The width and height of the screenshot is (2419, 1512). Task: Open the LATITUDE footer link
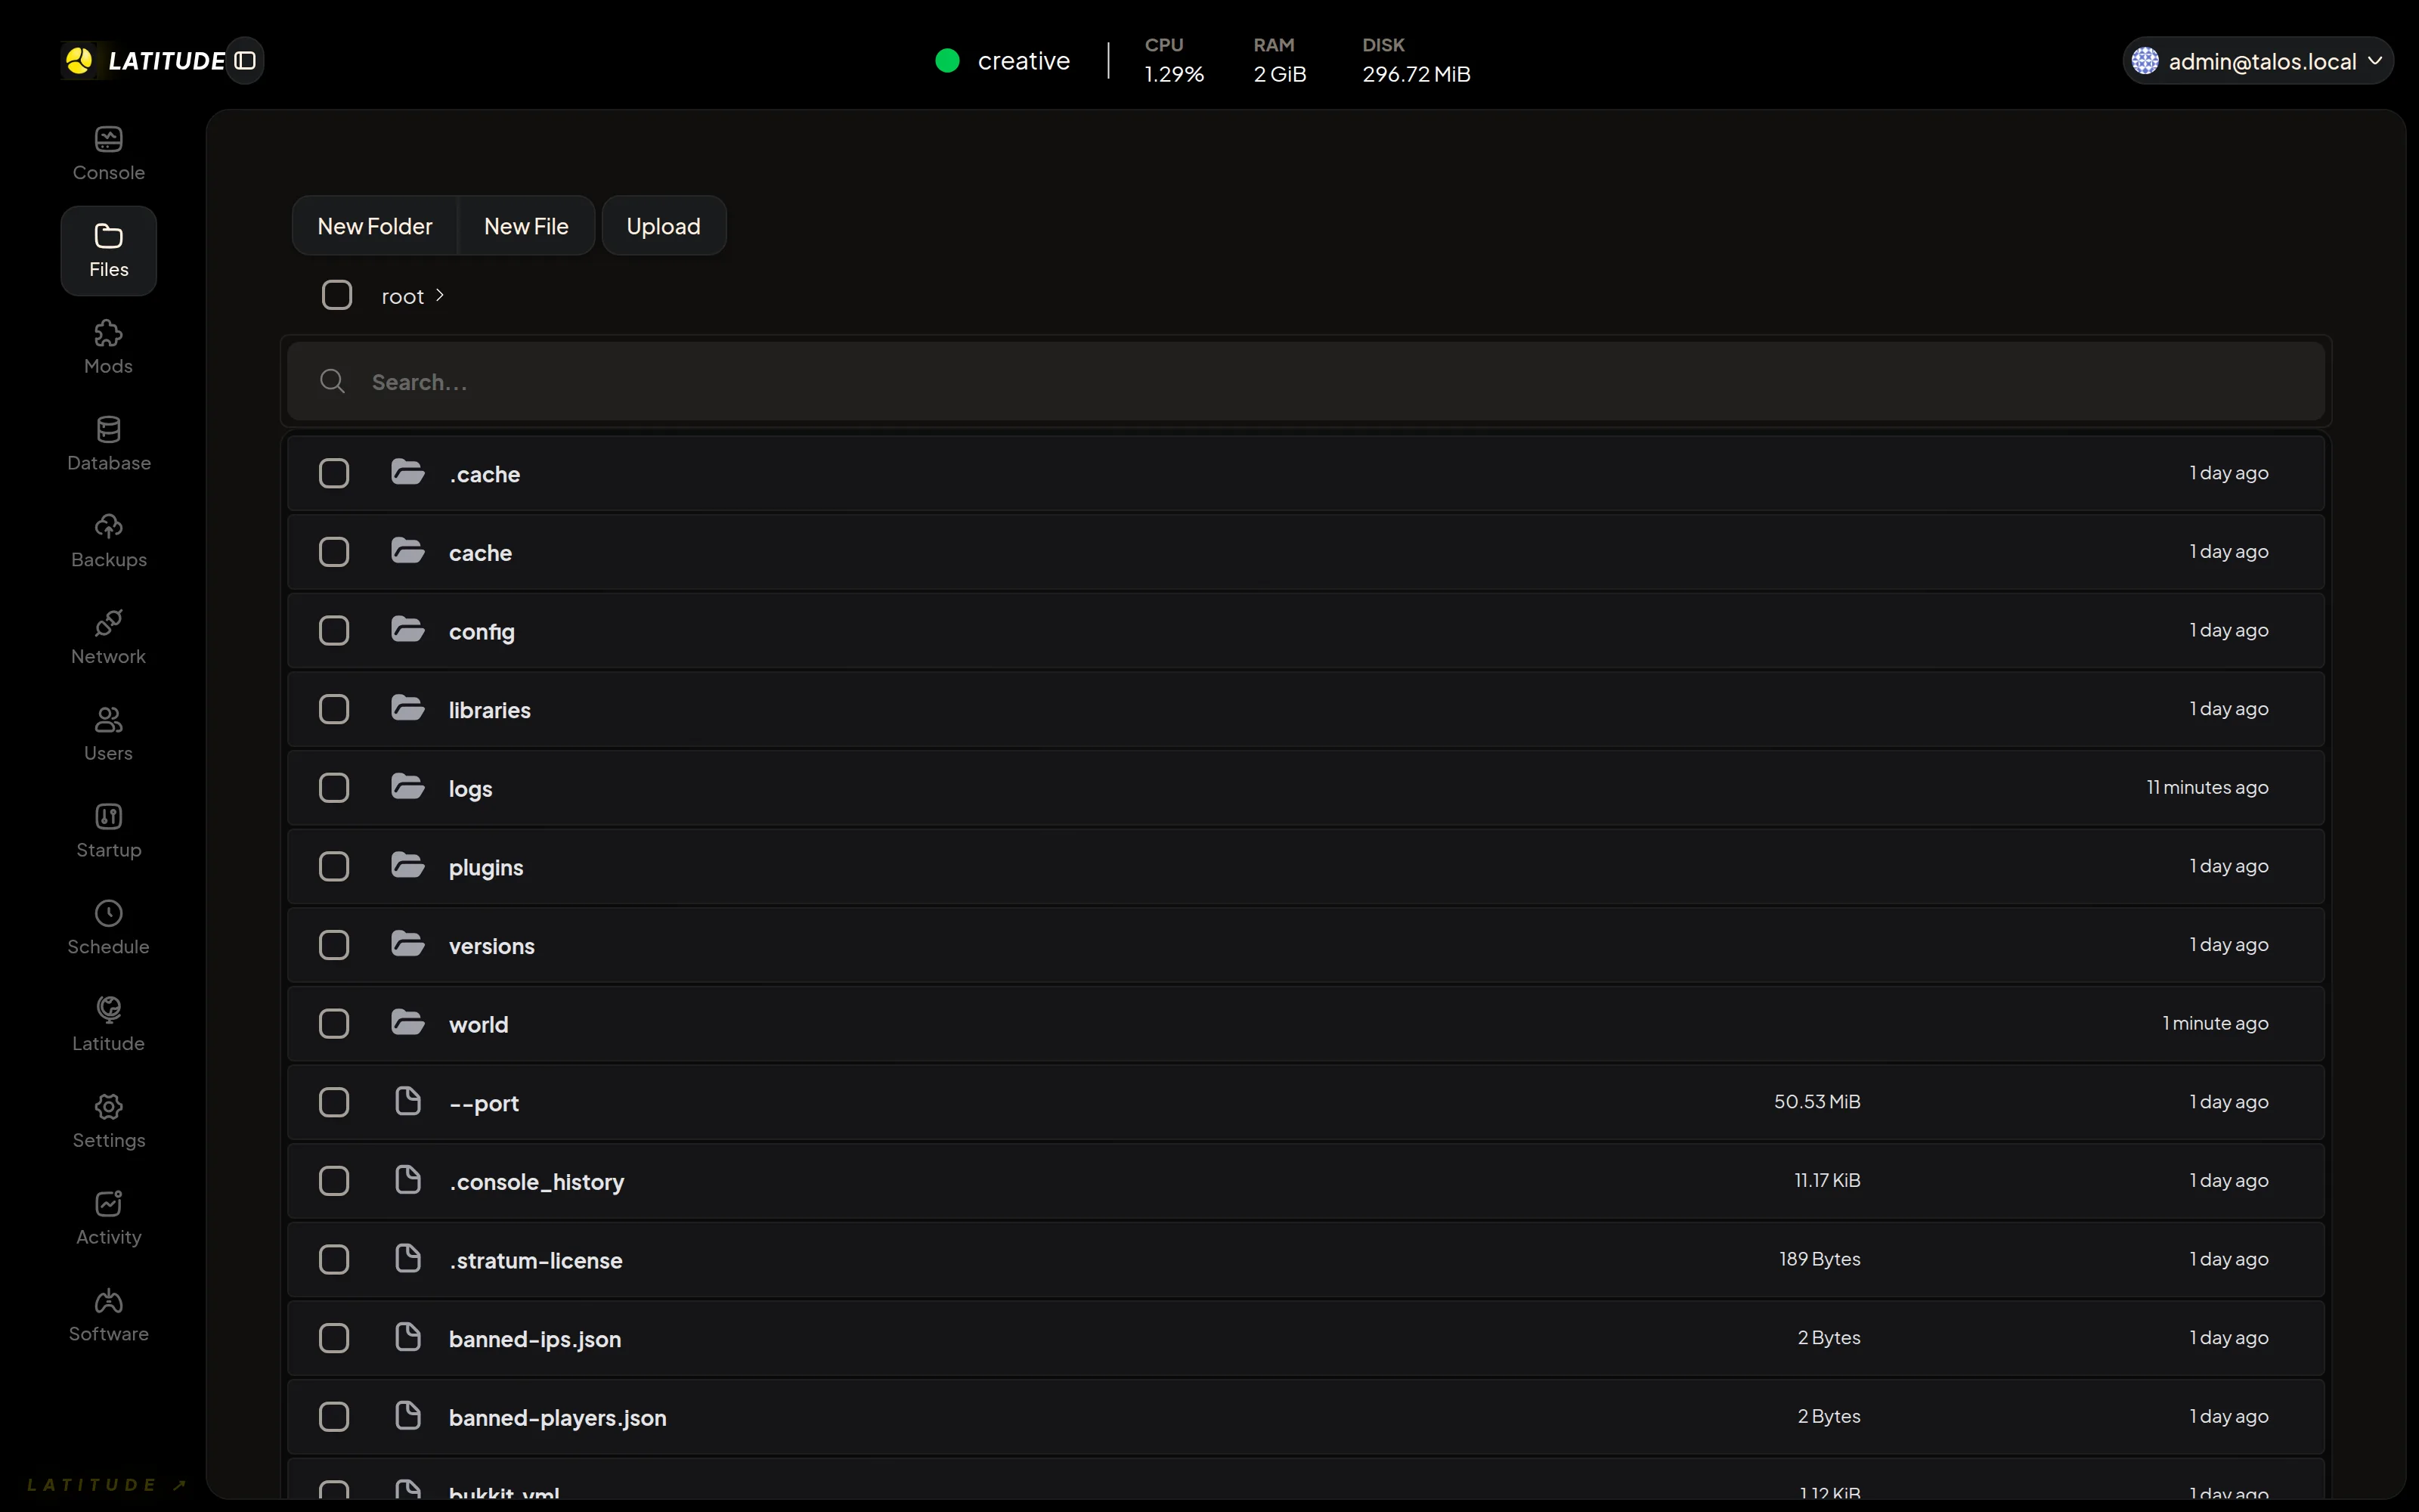click(107, 1484)
